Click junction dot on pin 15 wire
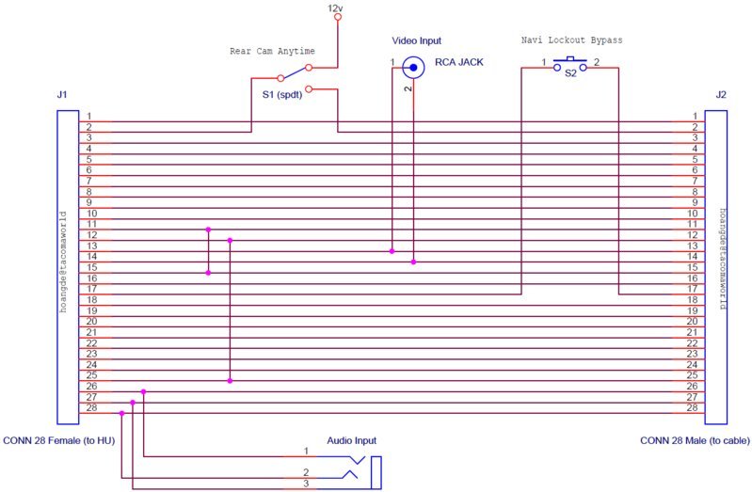The width and height of the screenshot is (752, 492). click(x=208, y=273)
